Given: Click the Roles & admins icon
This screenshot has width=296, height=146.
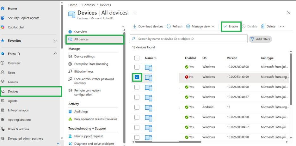Looking at the screenshot, I should point(3,129).
